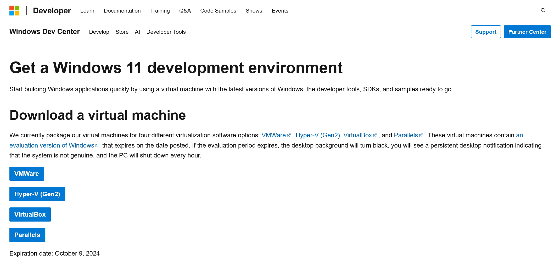Download the VirtualBox virtual machine button
Screen dimensions: 560x260
pos(30,214)
